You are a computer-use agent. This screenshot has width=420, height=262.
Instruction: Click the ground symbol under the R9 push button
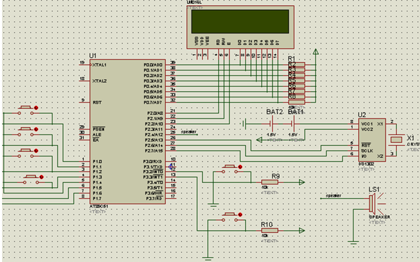pos(213,205)
